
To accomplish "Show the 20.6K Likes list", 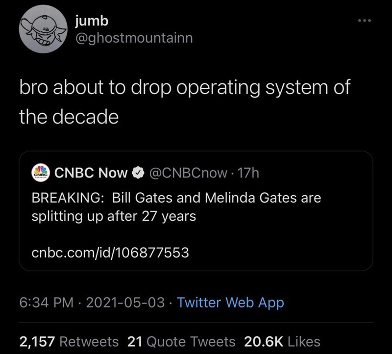I will coord(282,341).
